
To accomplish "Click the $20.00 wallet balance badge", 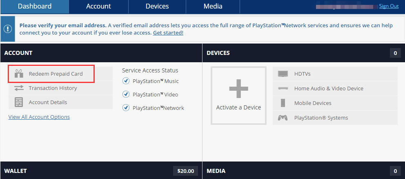I will tap(186, 170).
